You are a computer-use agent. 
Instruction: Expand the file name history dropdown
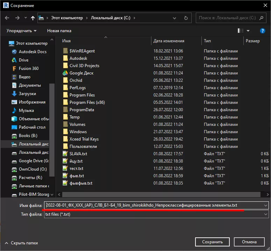(x=266, y=206)
